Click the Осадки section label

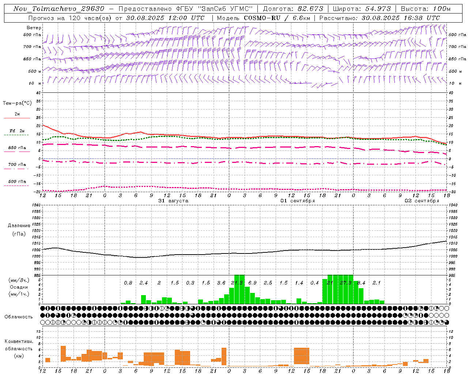[x=19, y=287]
